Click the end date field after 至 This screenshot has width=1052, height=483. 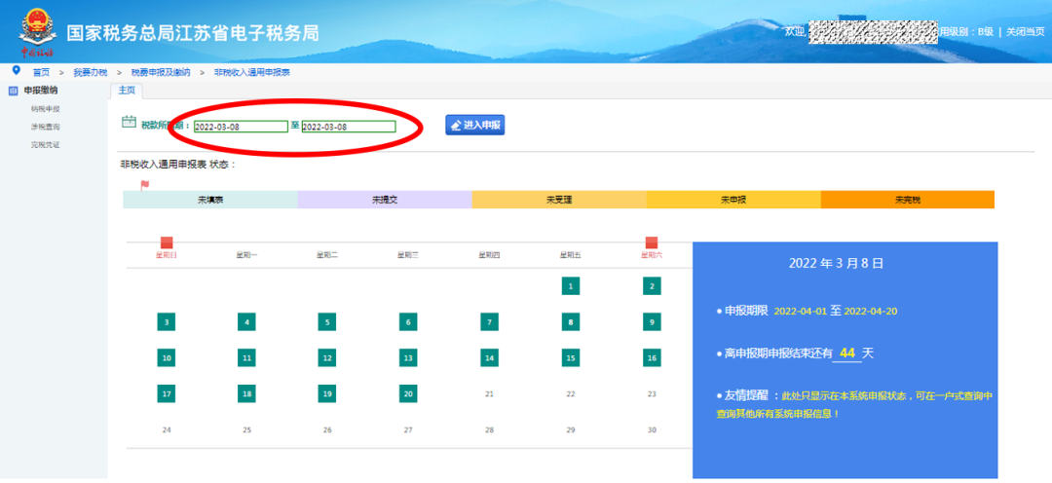[349, 127]
